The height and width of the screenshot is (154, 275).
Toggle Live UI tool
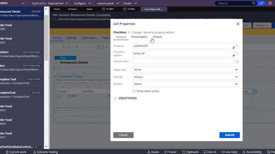(x=210, y=152)
